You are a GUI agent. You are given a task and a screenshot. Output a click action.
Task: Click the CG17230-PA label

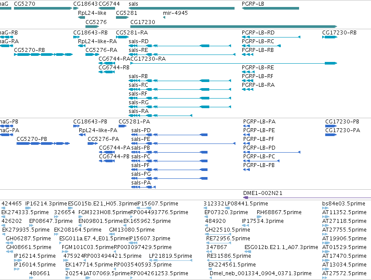(343, 130)
